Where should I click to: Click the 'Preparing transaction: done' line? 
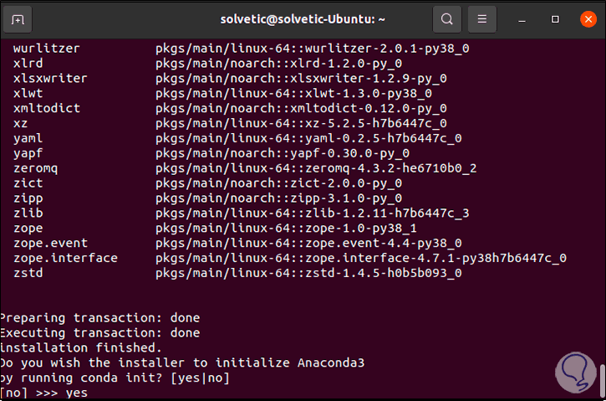point(100,318)
